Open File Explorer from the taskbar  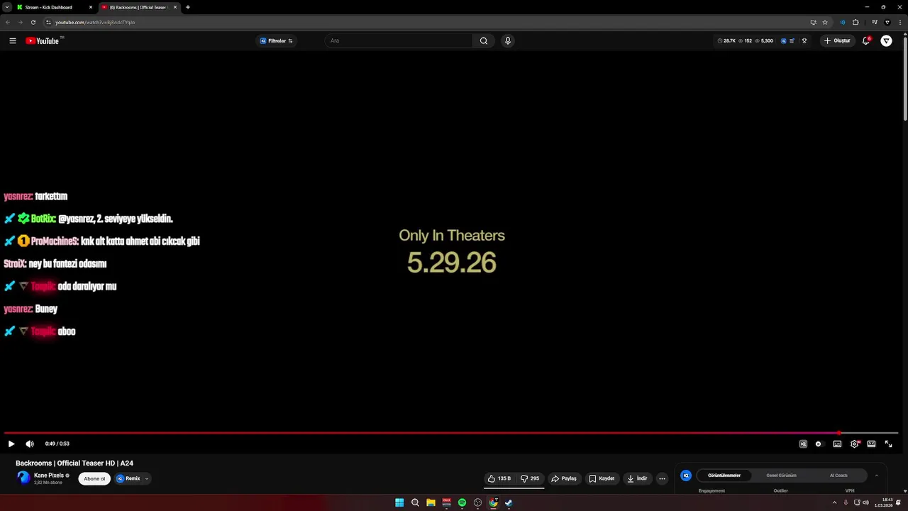click(431, 502)
